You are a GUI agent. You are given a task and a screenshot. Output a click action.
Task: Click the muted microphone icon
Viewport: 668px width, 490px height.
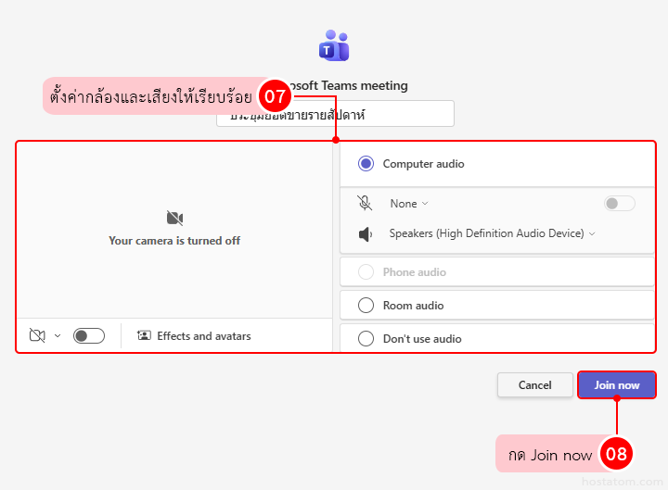[365, 203]
